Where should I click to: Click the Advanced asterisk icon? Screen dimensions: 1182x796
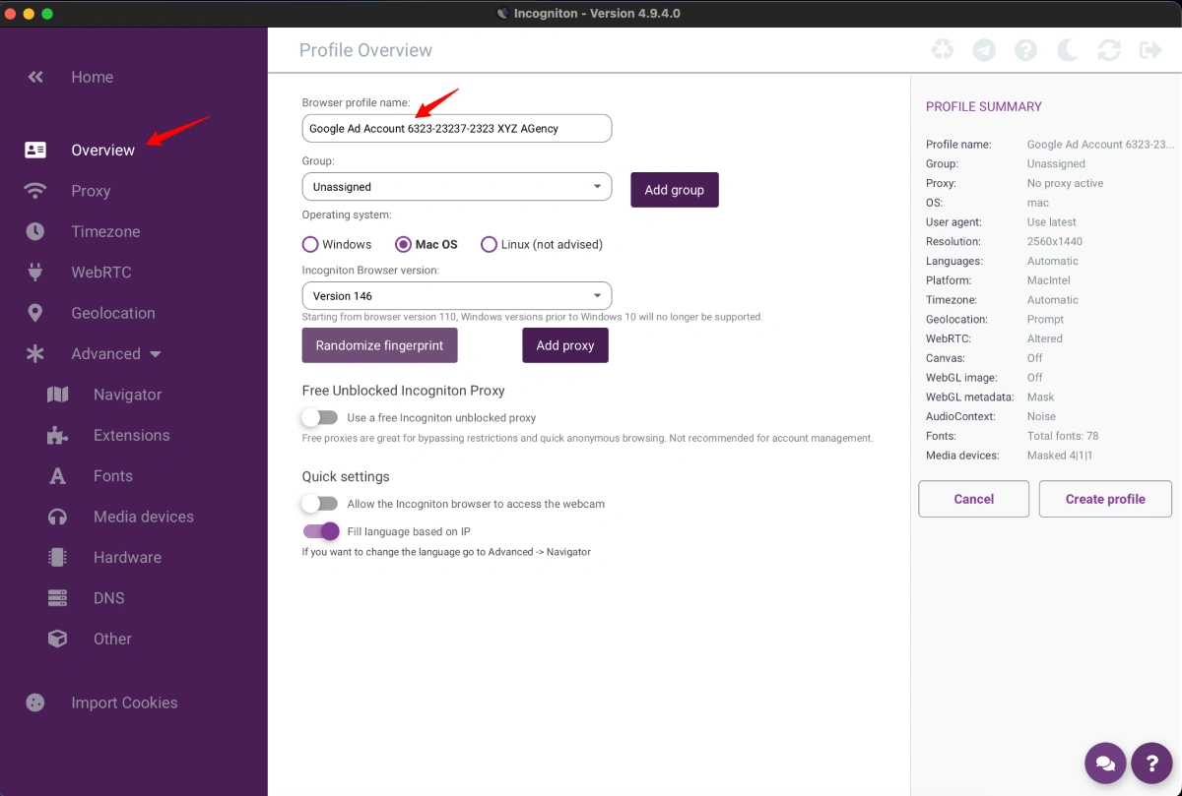[x=35, y=354]
